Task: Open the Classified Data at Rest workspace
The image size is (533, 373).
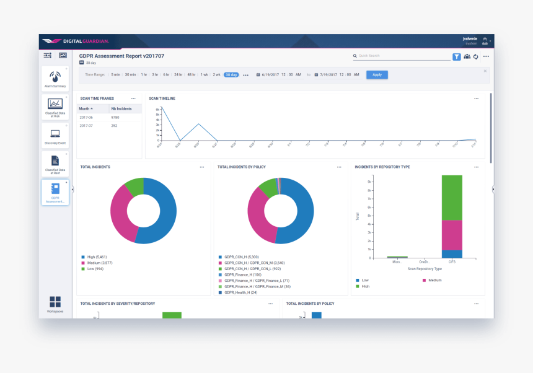Action: coord(55,164)
